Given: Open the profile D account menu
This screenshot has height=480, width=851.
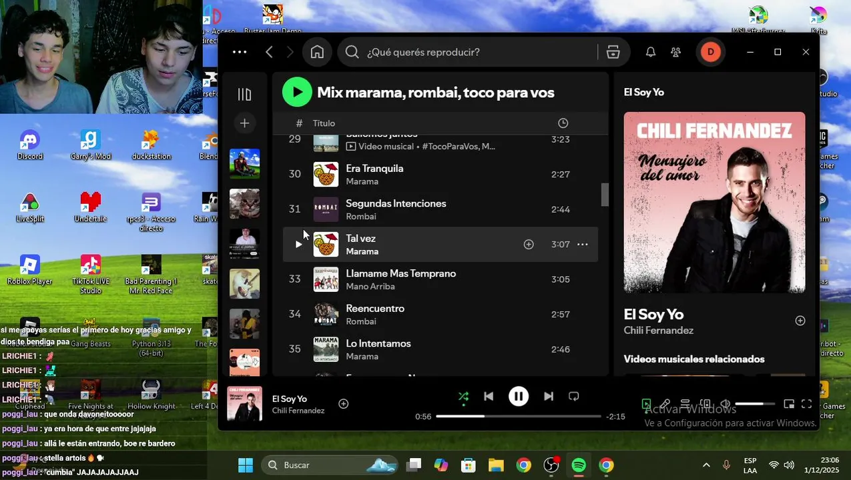Looking at the screenshot, I should tap(710, 52).
